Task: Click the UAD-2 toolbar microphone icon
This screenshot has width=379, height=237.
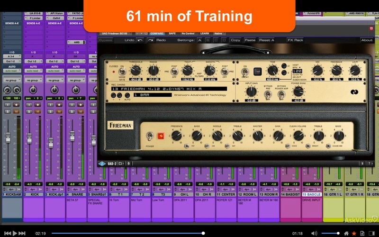Action: pos(128,164)
